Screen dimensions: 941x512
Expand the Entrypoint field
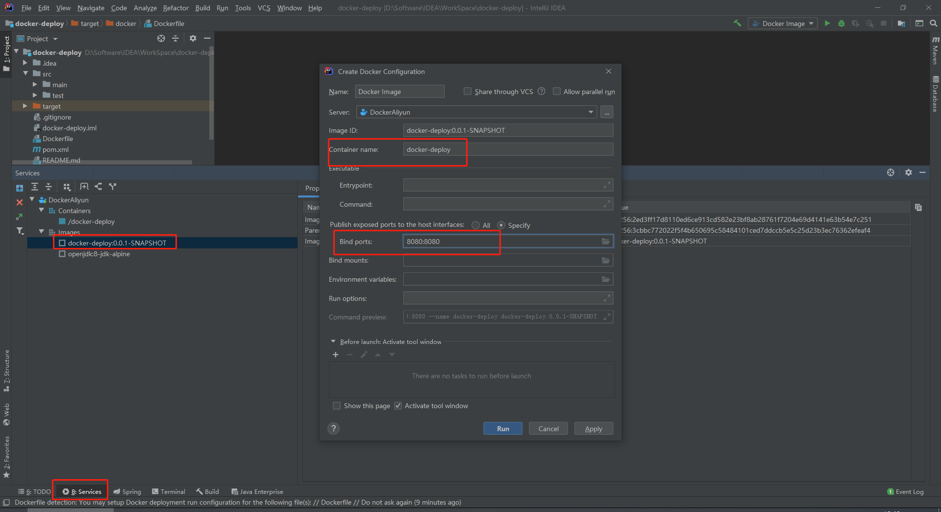coord(607,185)
